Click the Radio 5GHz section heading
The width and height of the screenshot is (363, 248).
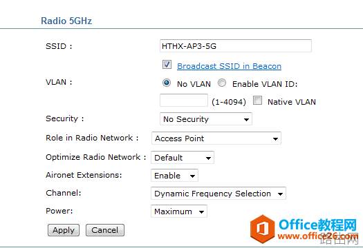coord(66,21)
